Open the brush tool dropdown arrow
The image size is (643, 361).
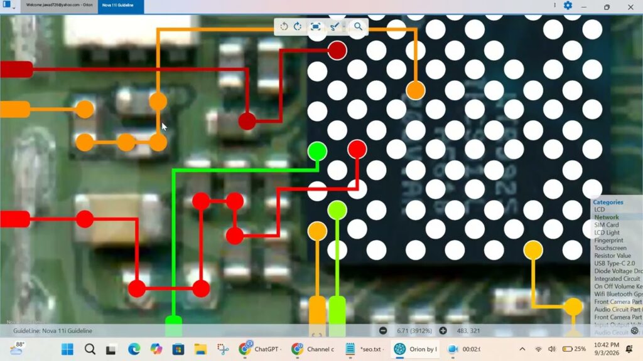tap(343, 27)
